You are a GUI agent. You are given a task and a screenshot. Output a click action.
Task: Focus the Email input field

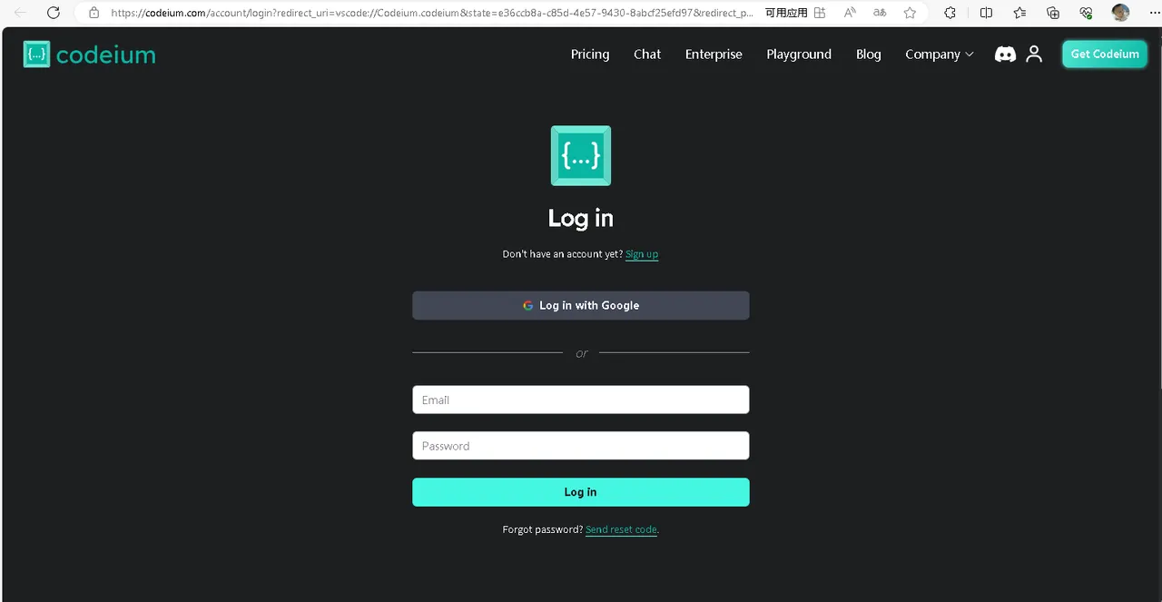[x=581, y=400]
